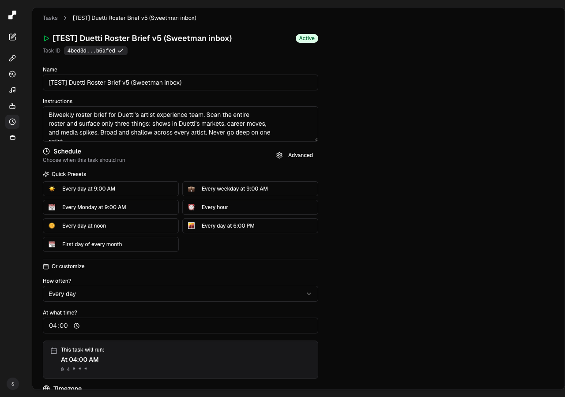The image size is (565, 397).
Task: Pick the First day of every month preset
Action: pyautogui.click(x=111, y=244)
